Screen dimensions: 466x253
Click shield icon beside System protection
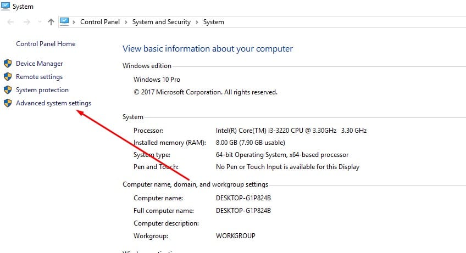(8, 89)
